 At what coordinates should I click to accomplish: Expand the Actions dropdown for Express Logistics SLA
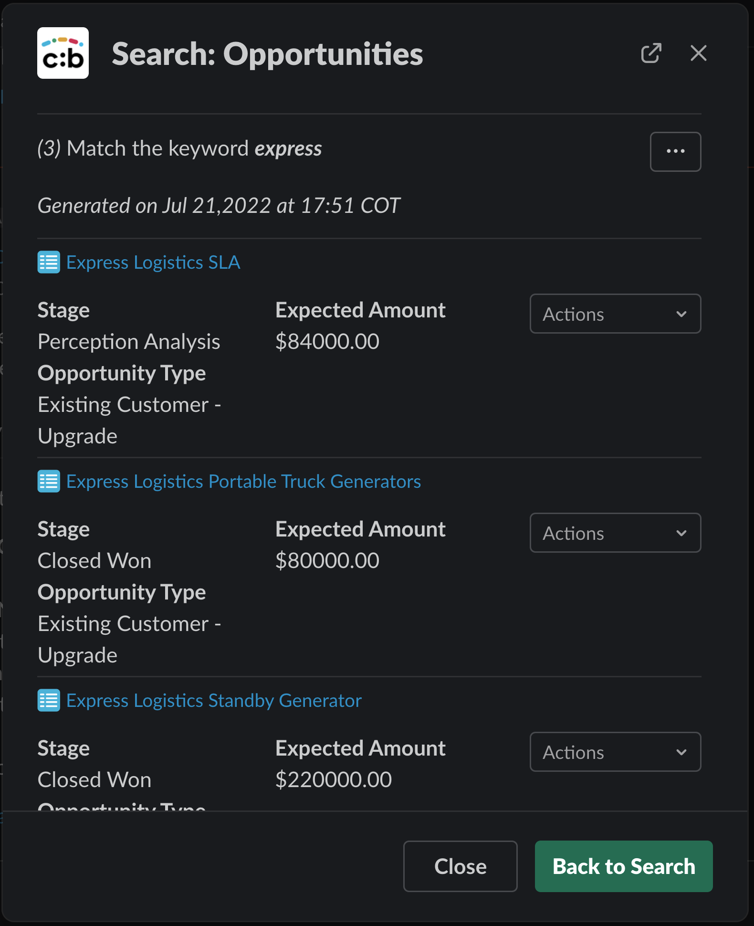tap(615, 314)
